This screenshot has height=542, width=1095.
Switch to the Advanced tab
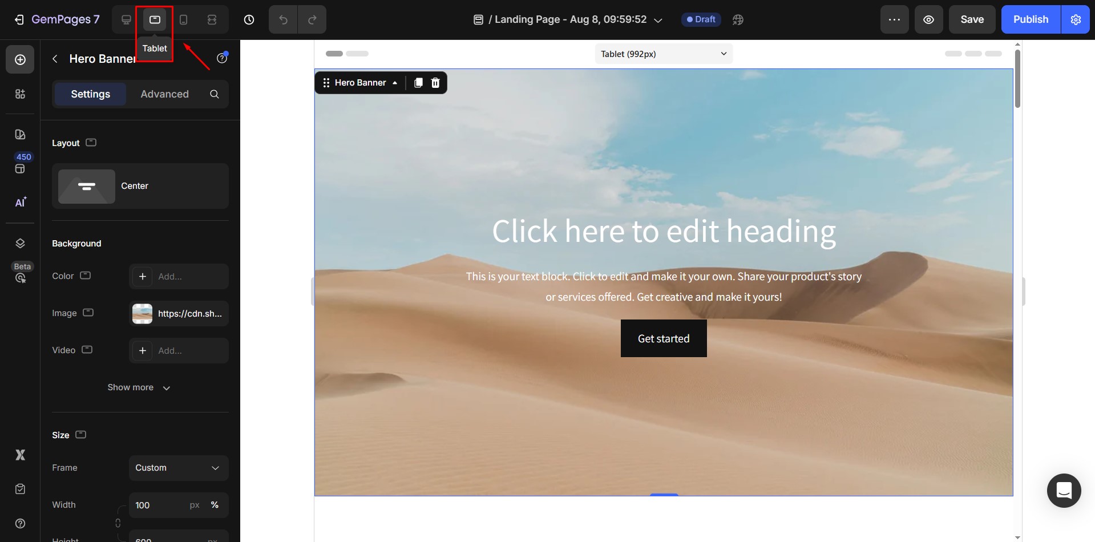click(164, 94)
